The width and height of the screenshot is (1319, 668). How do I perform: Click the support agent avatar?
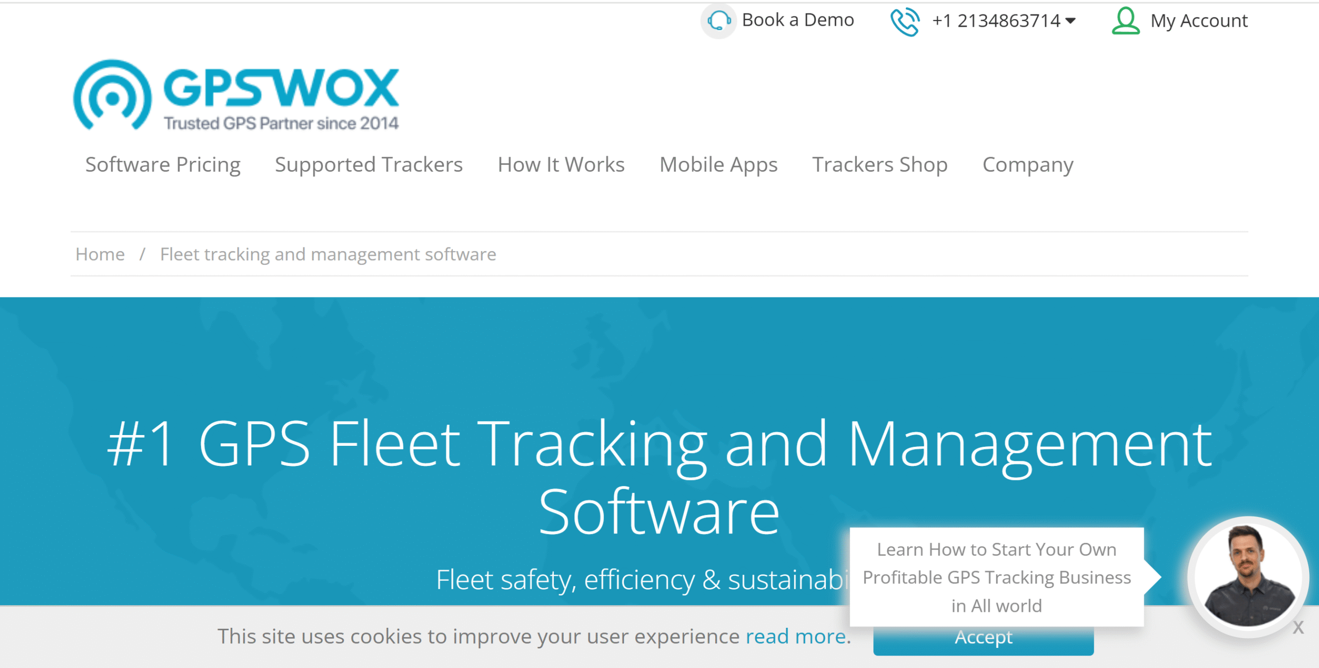click(1247, 576)
